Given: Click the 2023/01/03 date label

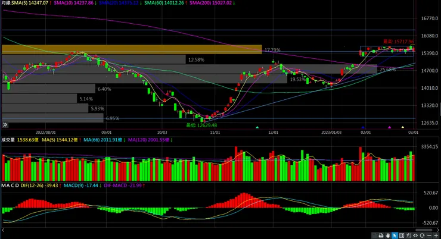Looking at the screenshot, I should 331,132.
